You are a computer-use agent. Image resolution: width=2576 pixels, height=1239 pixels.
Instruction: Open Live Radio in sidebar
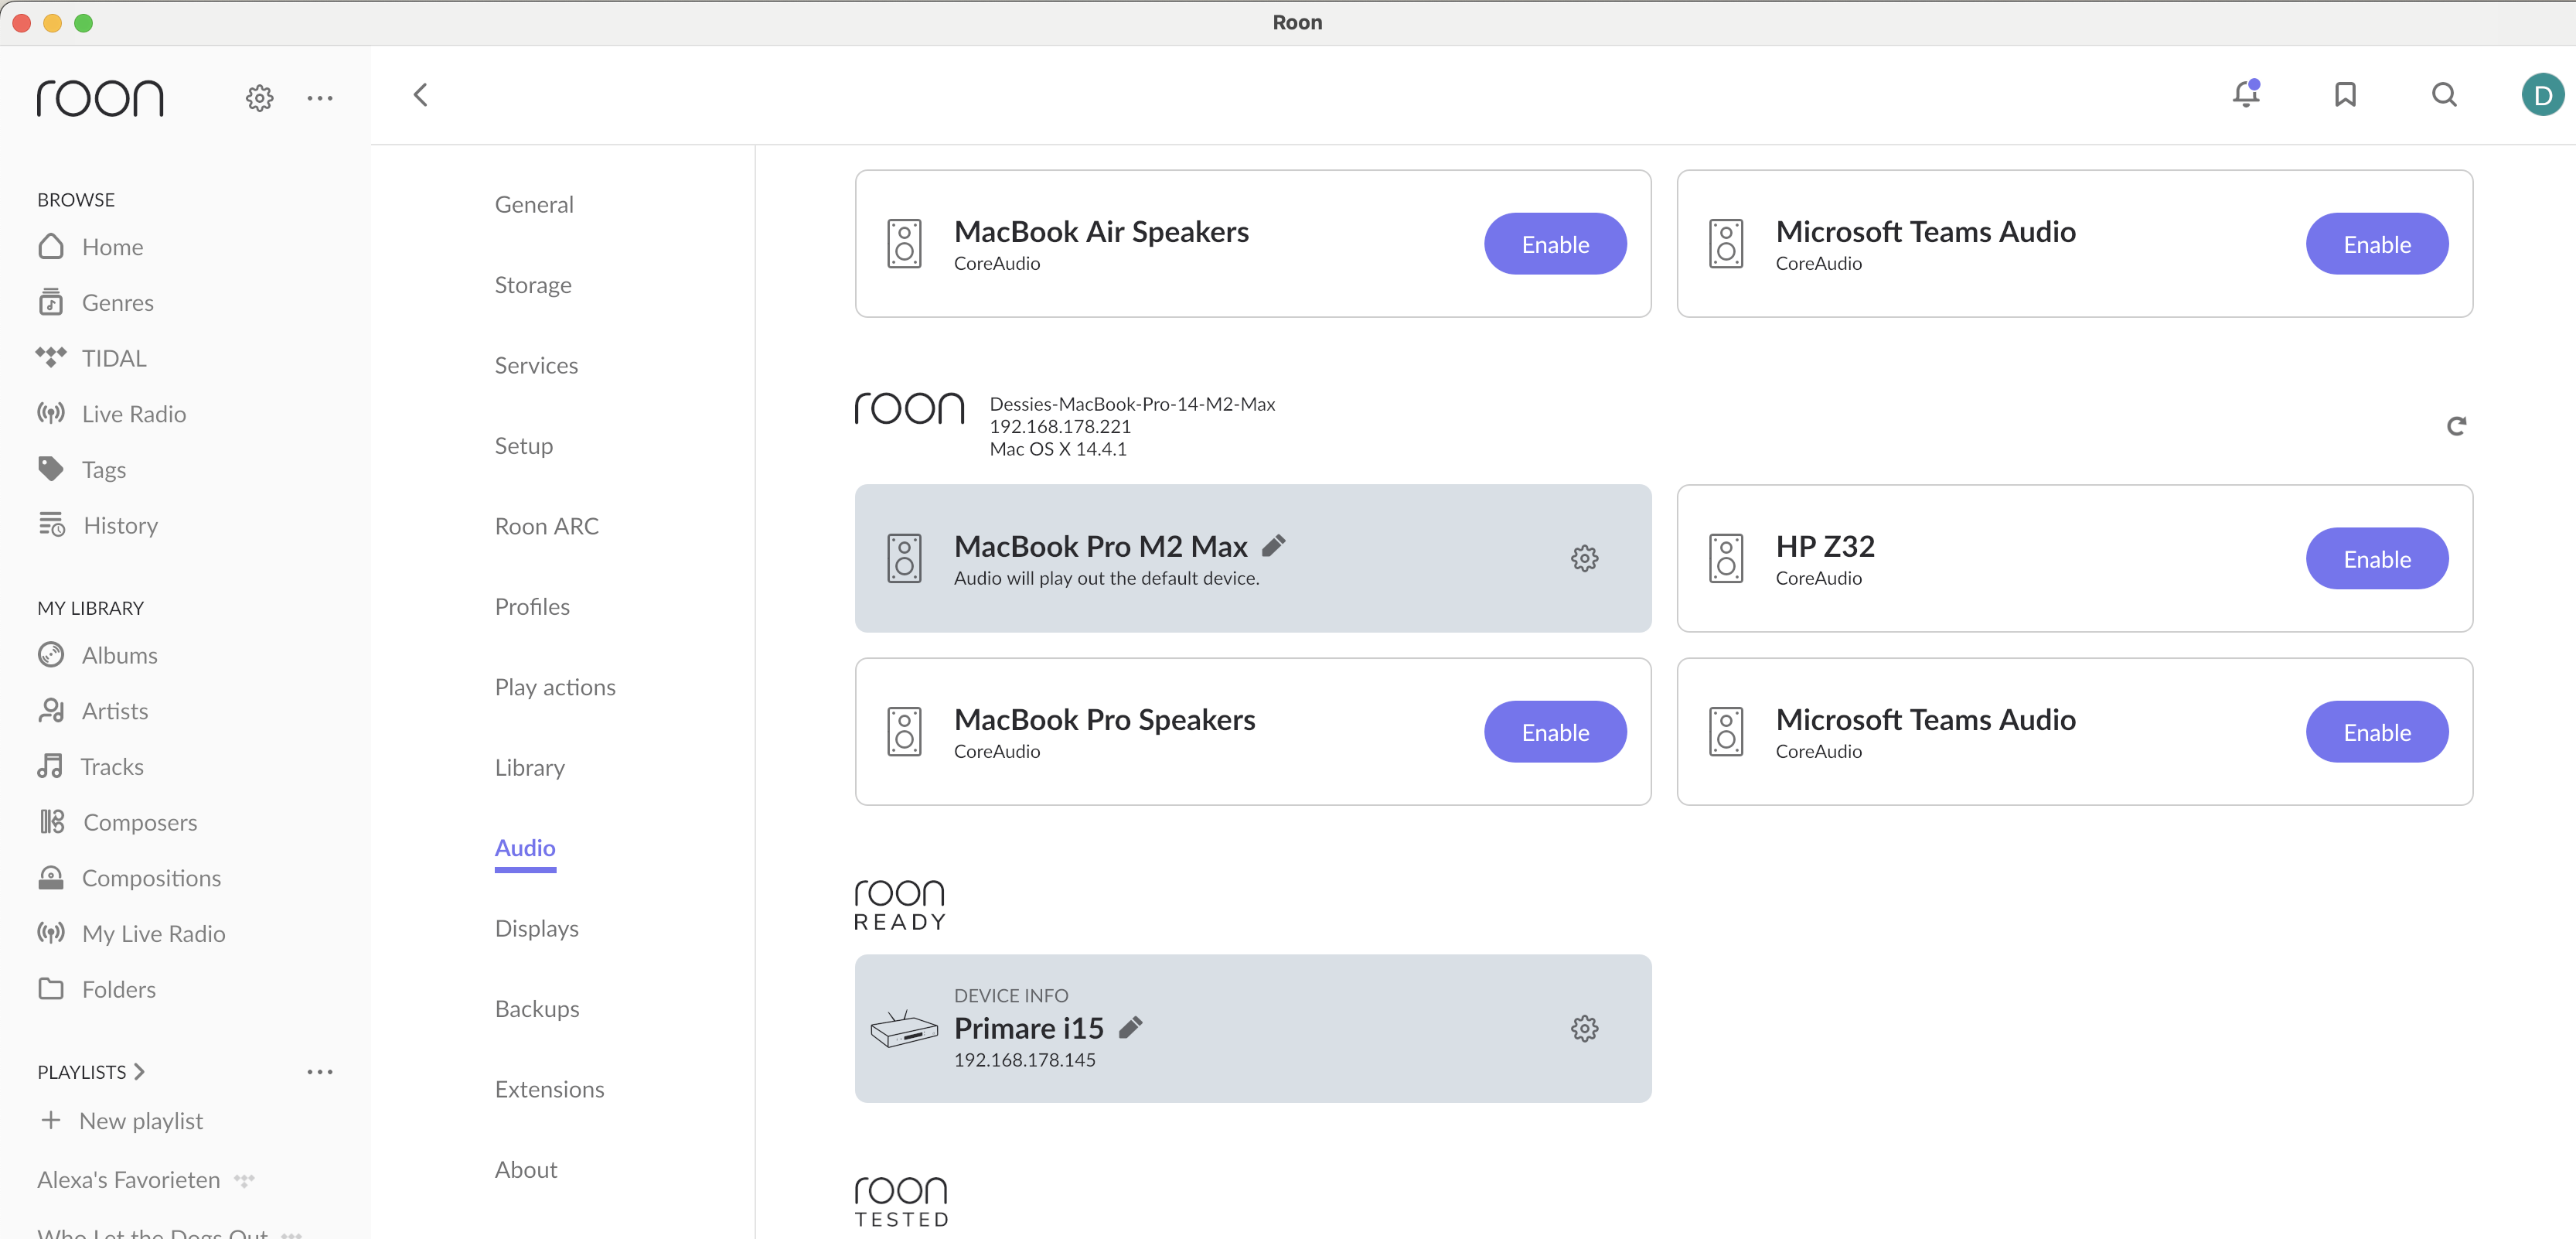point(112,414)
